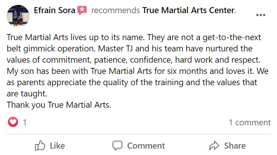Select the Share text label
The width and height of the screenshot is (277, 155).
235,146
